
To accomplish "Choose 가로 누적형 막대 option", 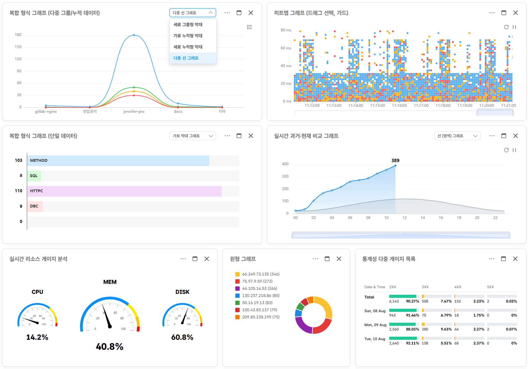I will pyautogui.click(x=188, y=36).
